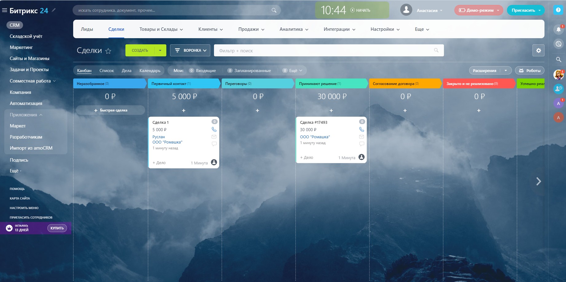Open responsible user avatar on Сделка 1
This screenshot has height=282, width=566.
point(214,162)
